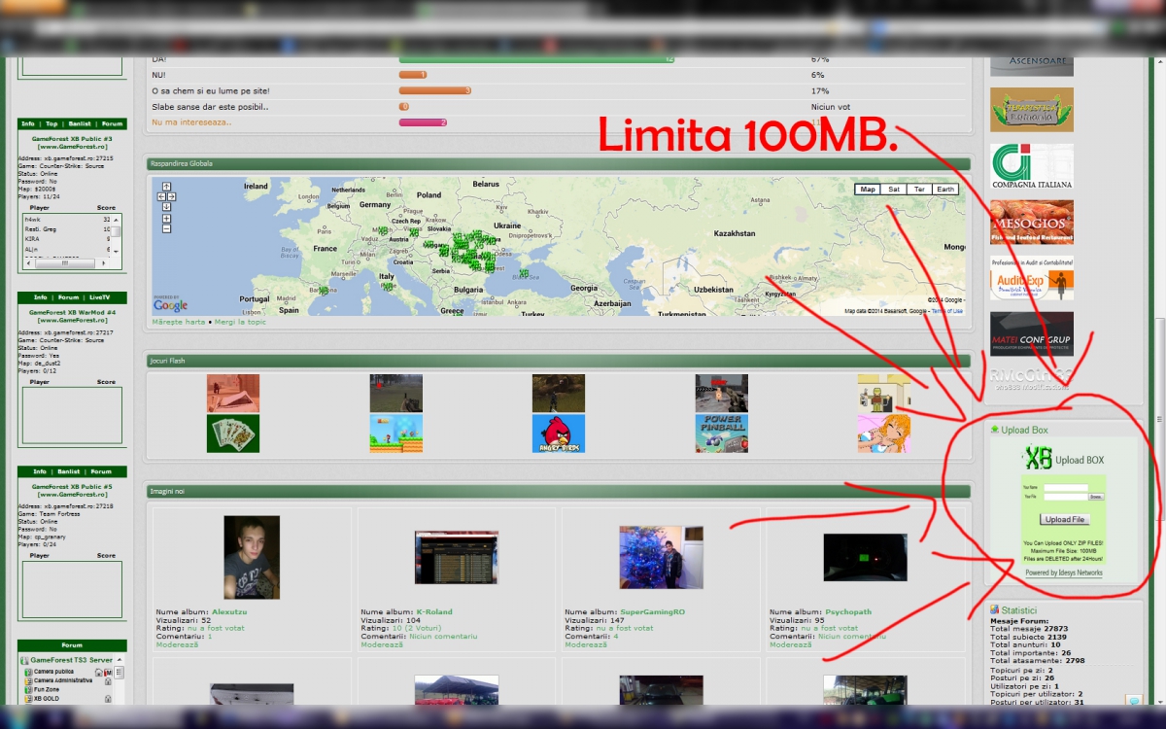Open the anime girl flash game thumbnail
This screenshot has width=1166, height=729.
(x=883, y=434)
